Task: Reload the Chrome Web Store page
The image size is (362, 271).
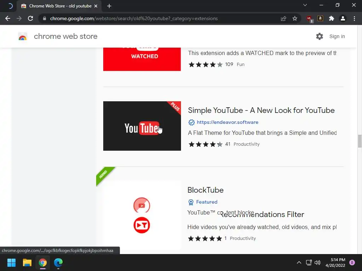Action: click(x=30, y=18)
